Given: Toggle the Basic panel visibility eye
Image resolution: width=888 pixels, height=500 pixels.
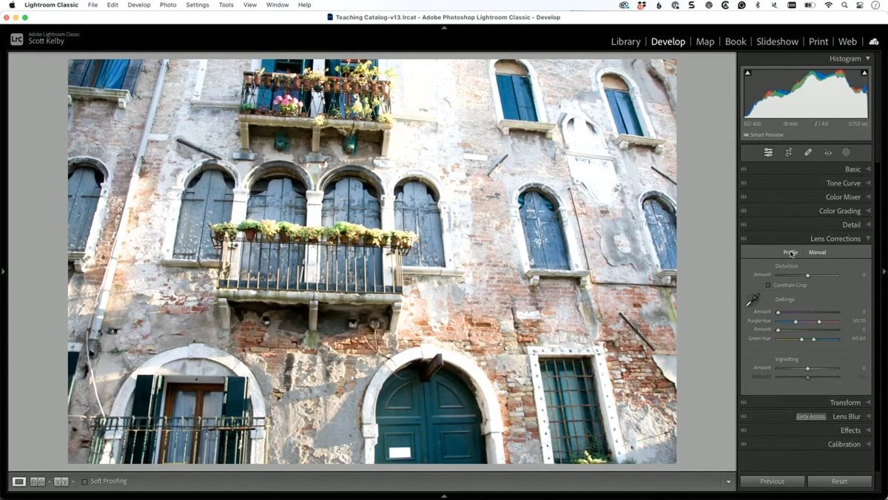Looking at the screenshot, I should click(x=744, y=169).
